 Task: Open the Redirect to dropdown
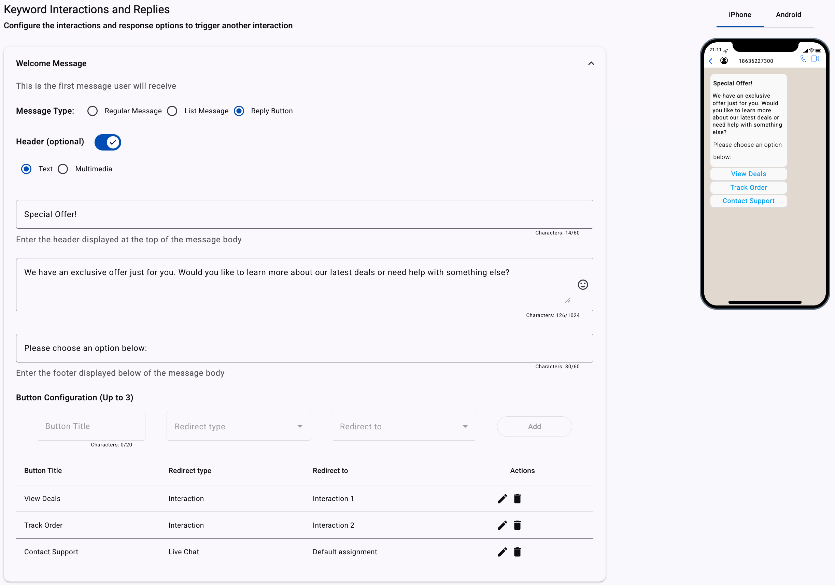[x=404, y=426]
